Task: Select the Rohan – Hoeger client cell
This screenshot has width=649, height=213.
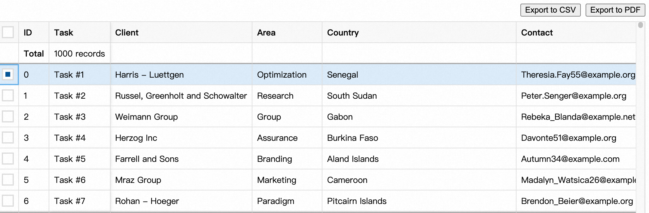Action: (147, 201)
